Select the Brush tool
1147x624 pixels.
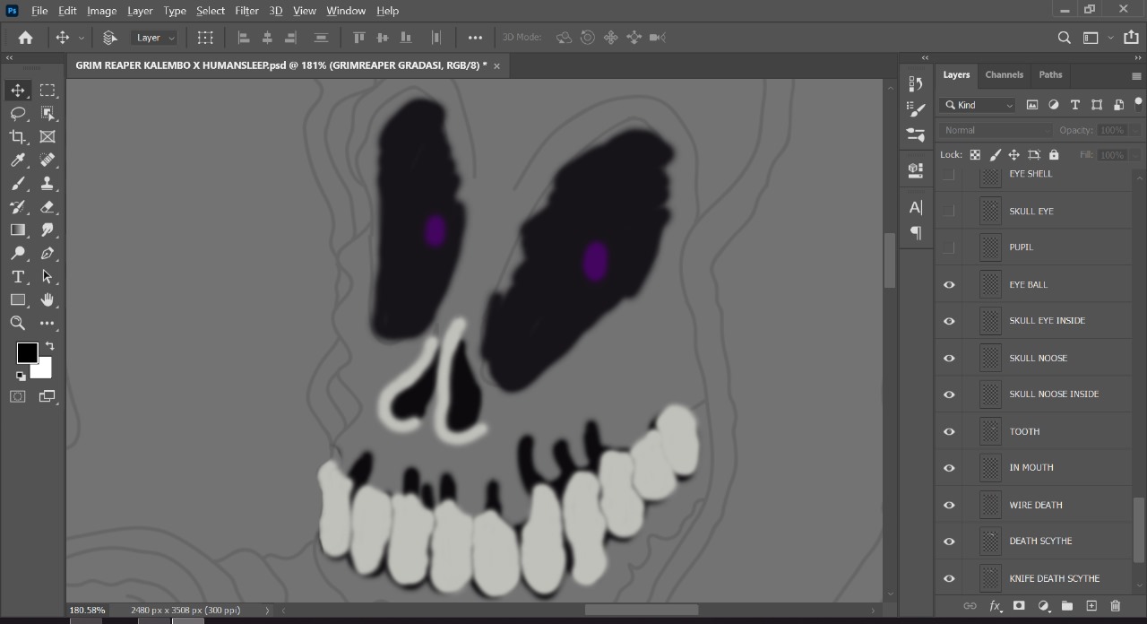click(x=18, y=184)
